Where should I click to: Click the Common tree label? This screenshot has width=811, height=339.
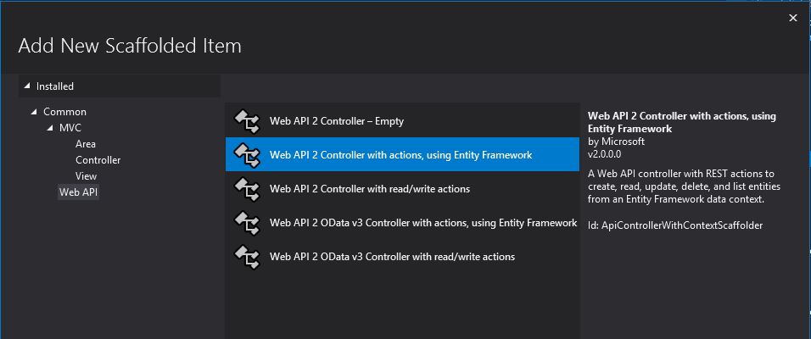pyautogui.click(x=64, y=112)
